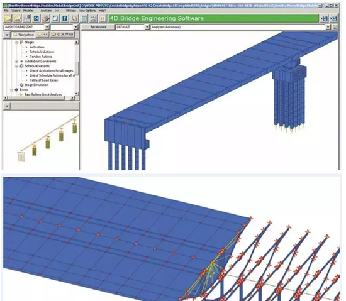The width and height of the screenshot is (346, 301).
Task: Click the application icon in title bar
Action: [x=5, y=6]
